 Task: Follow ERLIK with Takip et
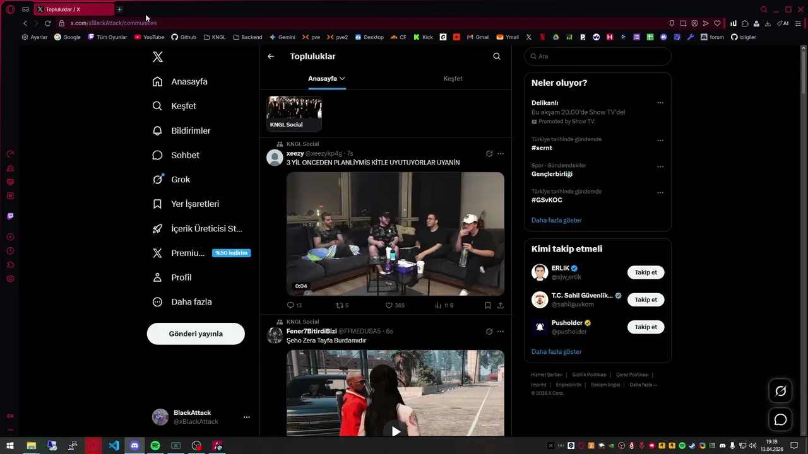[646, 272]
